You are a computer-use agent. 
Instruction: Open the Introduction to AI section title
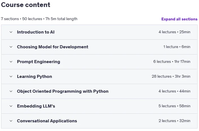click(36, 32)
